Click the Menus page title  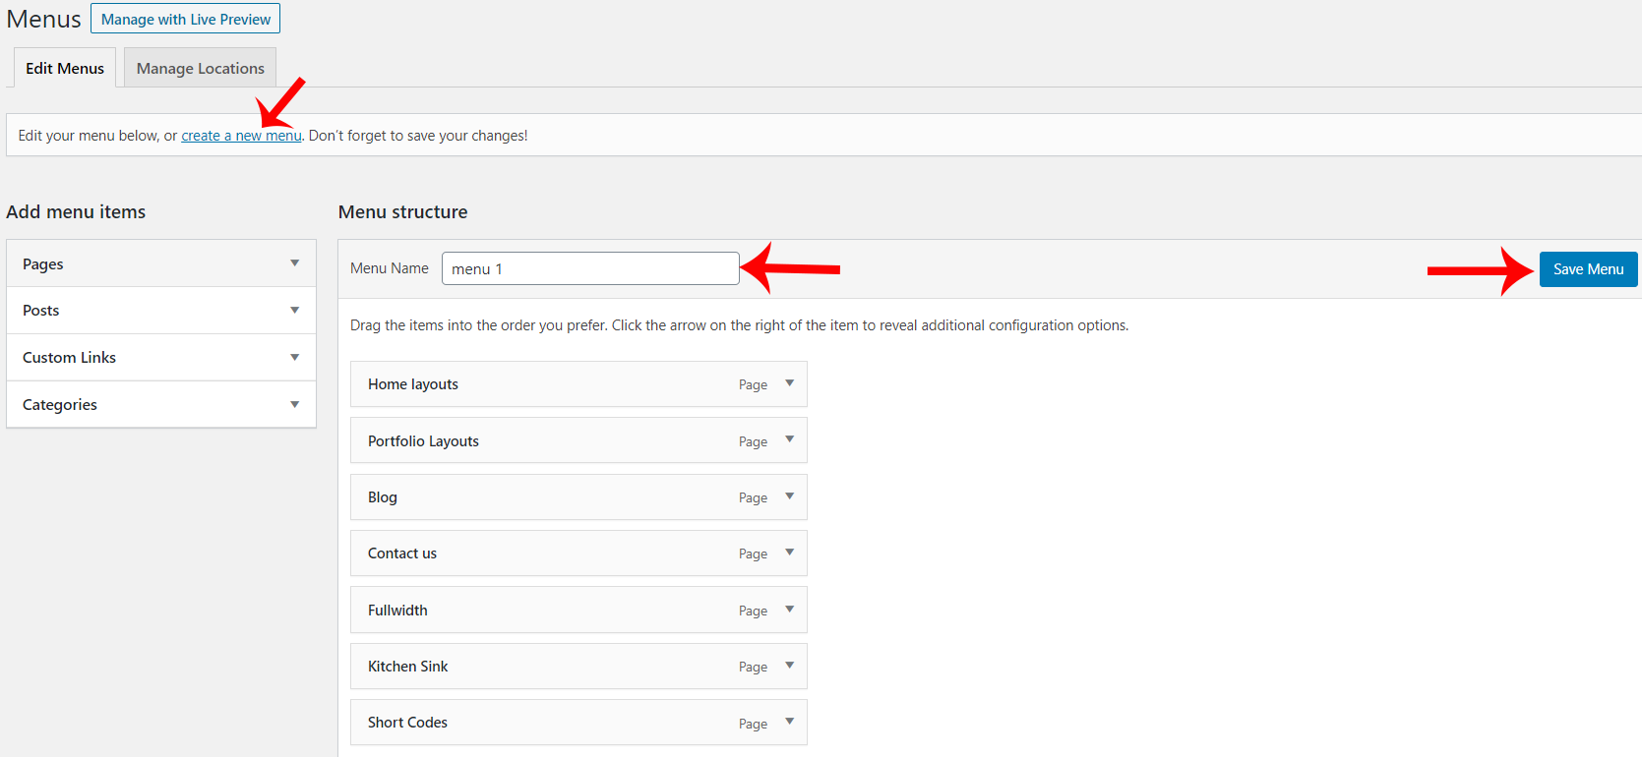43,20
